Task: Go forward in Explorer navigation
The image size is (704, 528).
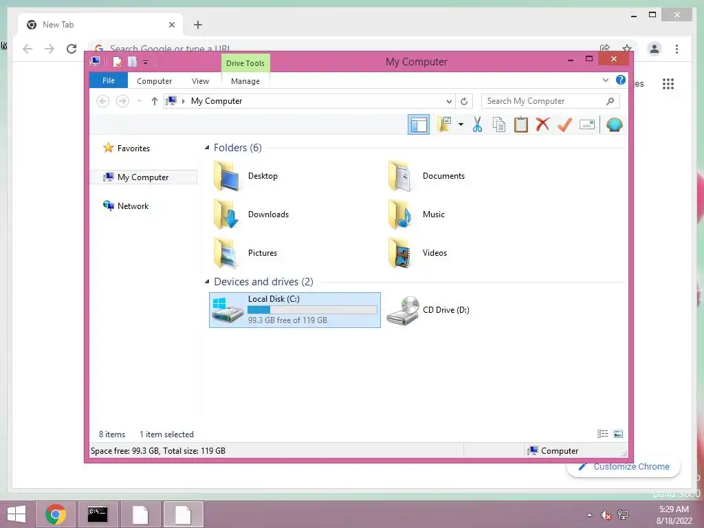Action: (122, 101)
